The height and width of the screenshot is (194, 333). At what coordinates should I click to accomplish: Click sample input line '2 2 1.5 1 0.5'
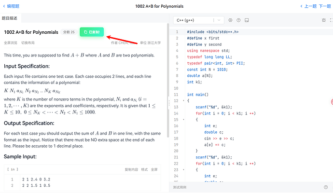pos(36,185)
